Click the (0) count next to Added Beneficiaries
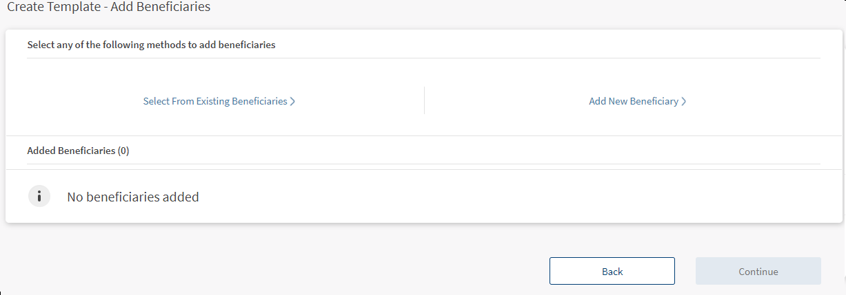 (x=123, y=151)
